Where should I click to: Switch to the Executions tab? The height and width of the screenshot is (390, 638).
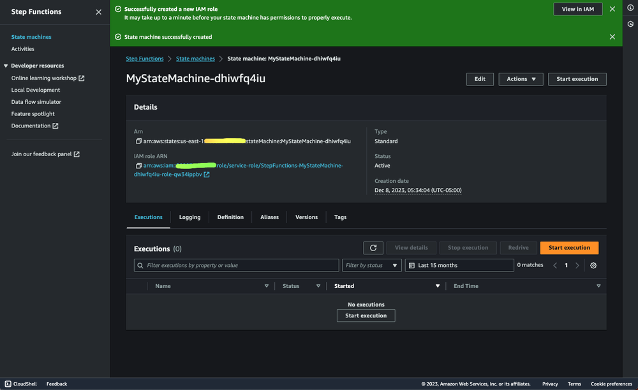pos(148,217)
